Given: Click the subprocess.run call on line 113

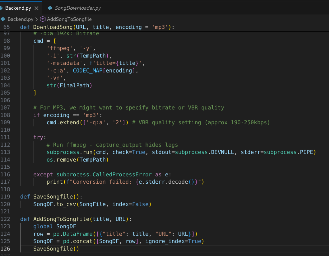Looking at the screenshot, I should 69,152.
